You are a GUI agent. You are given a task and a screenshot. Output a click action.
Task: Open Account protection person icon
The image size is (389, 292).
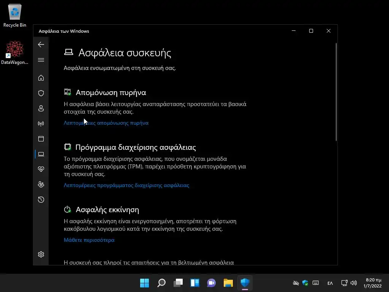(41, 108)
